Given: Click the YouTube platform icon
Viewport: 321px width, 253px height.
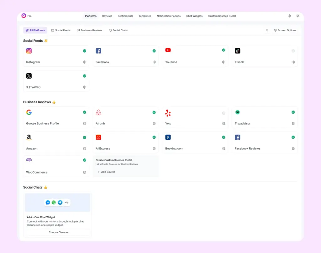Looking at the screenshot, I should coord(168,50).
